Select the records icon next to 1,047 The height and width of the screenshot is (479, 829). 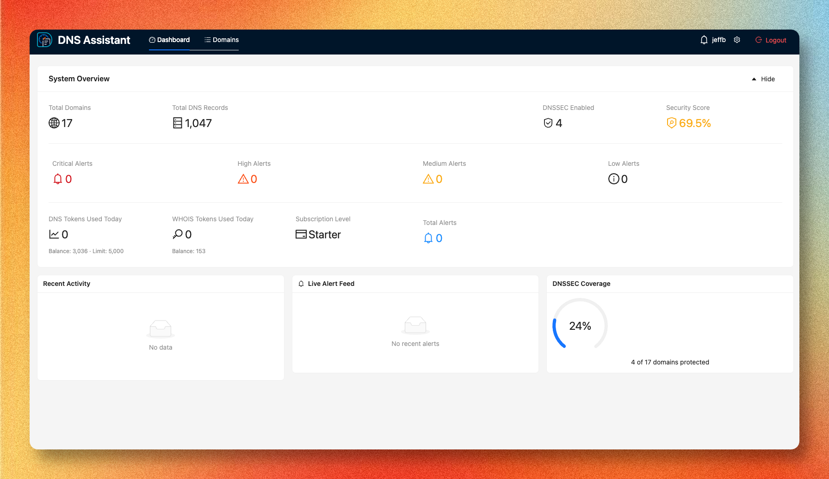177,123
